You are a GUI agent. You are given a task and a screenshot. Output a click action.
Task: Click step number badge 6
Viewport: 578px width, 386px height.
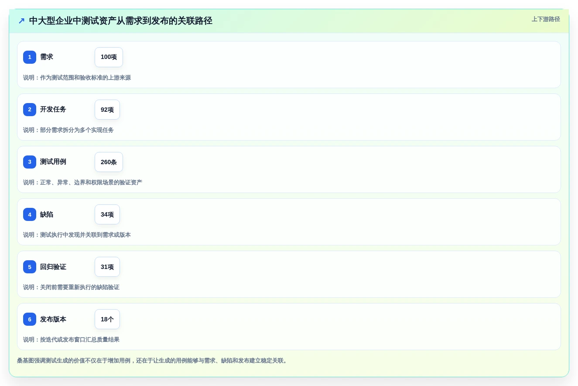(30, 319)
